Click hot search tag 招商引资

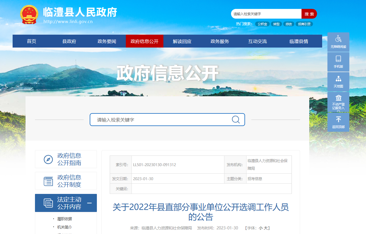click(304, 24)
